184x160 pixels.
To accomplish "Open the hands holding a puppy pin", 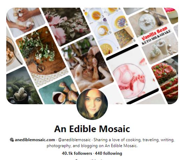I will pyautogui.click(x=25, y=21).
